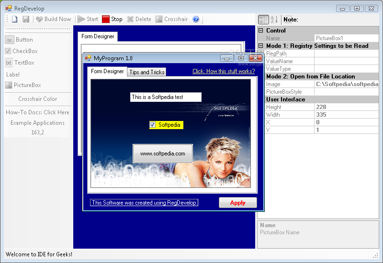Viewport: 383px width, 263px height.
Task: Collapse Mode 1 Registry Settings category
Action: 260,45
